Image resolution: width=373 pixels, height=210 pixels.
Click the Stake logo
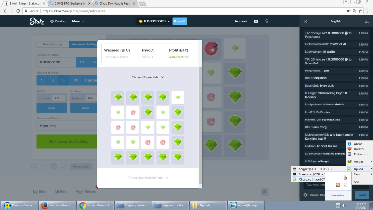pyautogui.click(x=37, y=21)
